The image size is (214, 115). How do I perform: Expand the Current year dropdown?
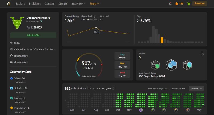click(196, 89)
